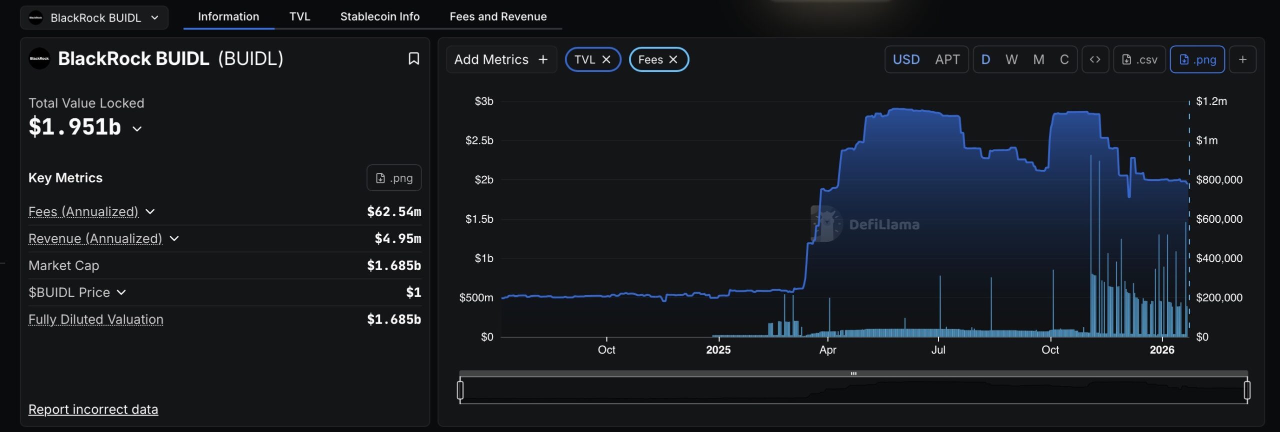Image resolution: width=1280 pixels, height=432 pixels.
Task: Open the Stablecoin Info tab
Action: click(x=379, y=16)
